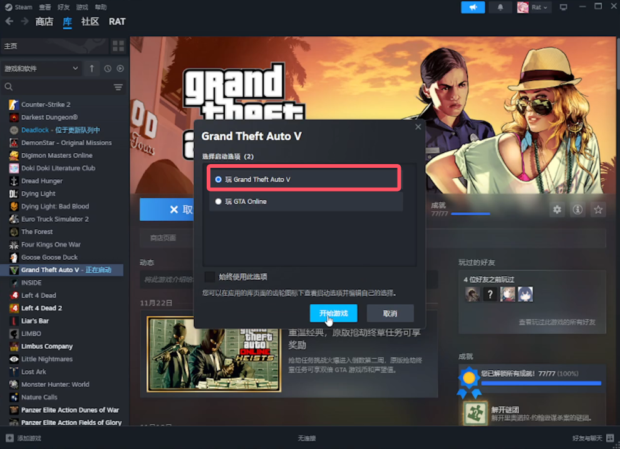
Task: Click the 取消 button in dialog
Action: point(390,314)
